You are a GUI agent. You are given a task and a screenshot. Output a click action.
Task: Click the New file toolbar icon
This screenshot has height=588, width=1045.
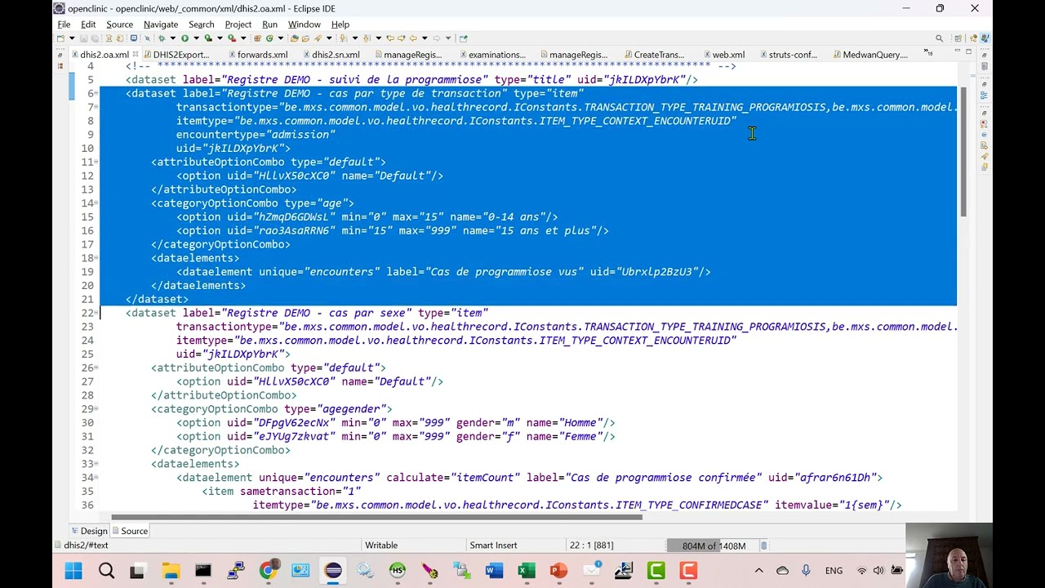click(x=61, y=38)
